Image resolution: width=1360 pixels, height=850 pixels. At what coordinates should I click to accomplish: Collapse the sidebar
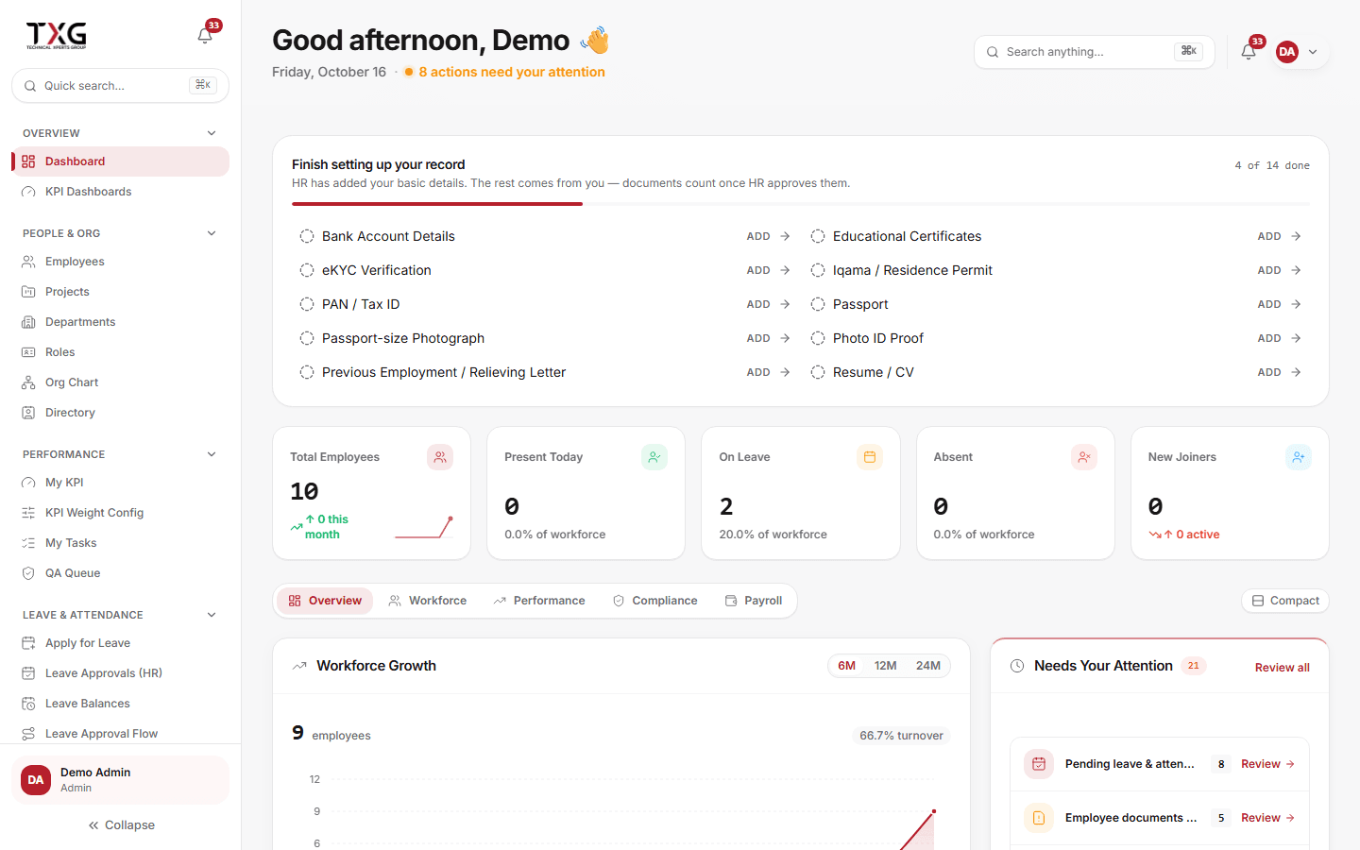point(121,825)
